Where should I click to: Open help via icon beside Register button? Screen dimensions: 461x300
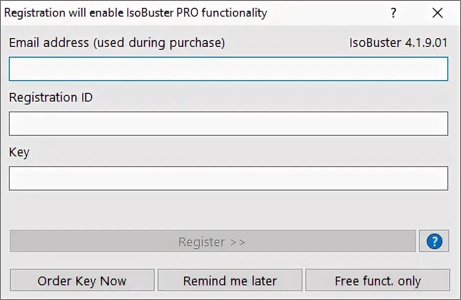[434, 241]
